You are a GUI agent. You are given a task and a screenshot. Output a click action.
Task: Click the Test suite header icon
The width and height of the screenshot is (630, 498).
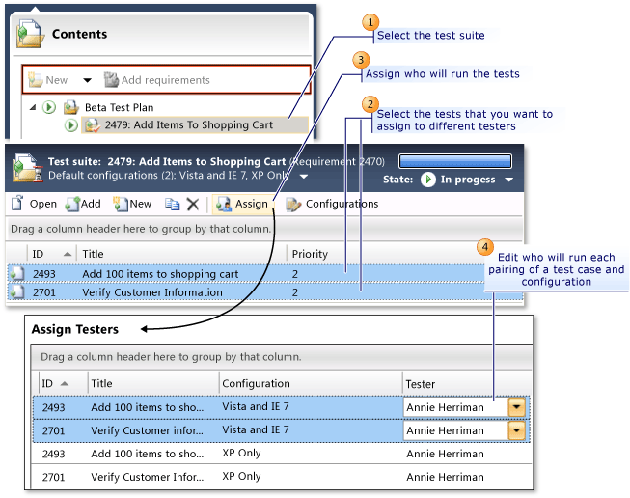click(27, 168)
